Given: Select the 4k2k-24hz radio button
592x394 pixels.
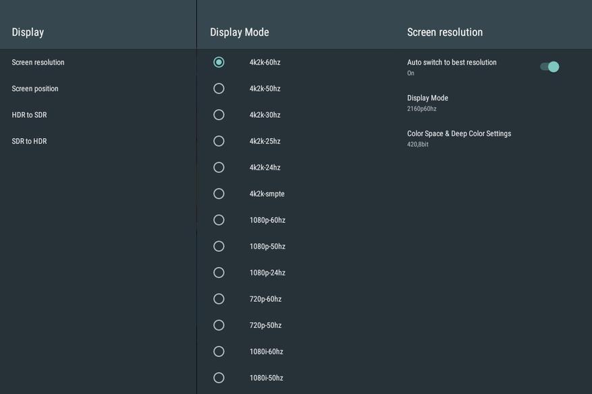Looking at the screenshot, I should (x=219, y=167).
